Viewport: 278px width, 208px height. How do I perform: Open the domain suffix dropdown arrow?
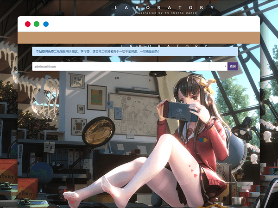225,67
